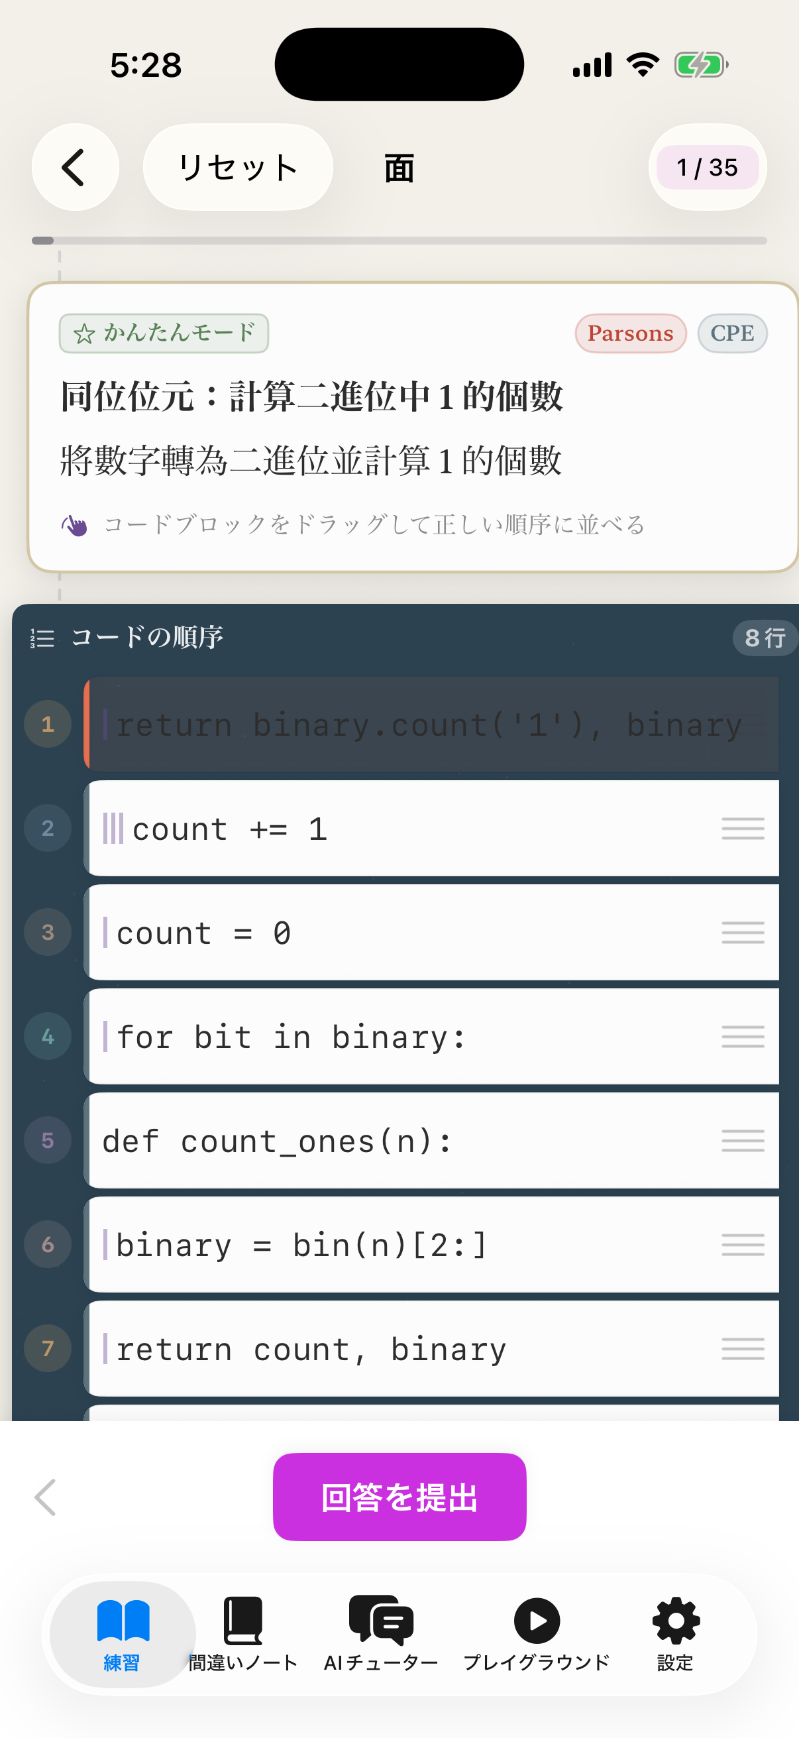Select the CPE tag
The width and height of the screenshot is (799, 1738).
(732, 333)
